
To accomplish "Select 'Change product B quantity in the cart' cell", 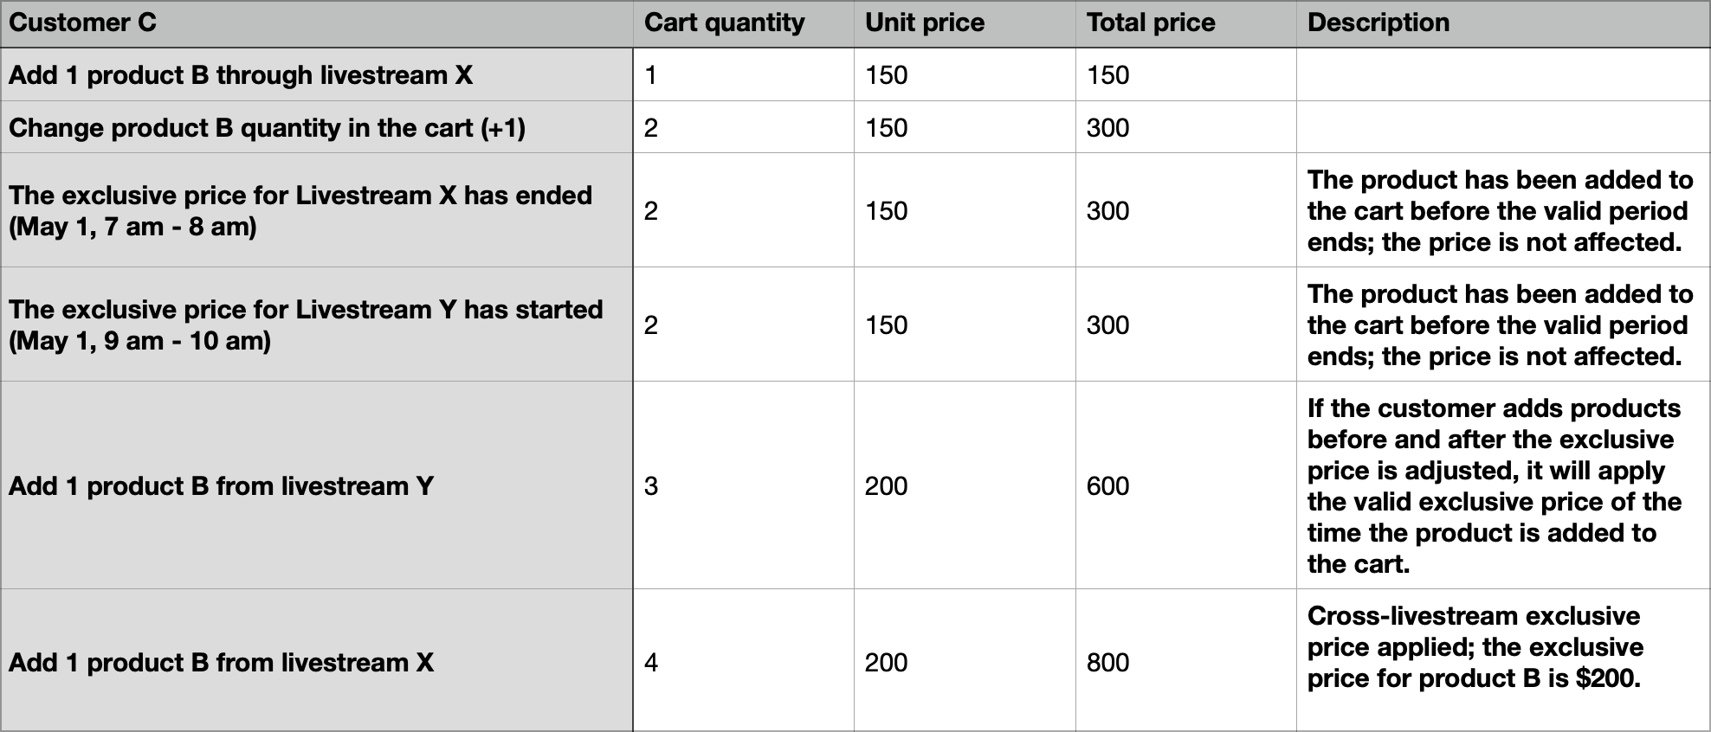I will pyautogui.click(x=317, y=127).
